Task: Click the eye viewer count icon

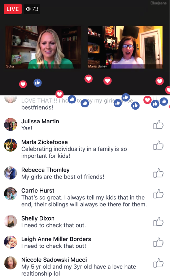Action: pos(28,9)
